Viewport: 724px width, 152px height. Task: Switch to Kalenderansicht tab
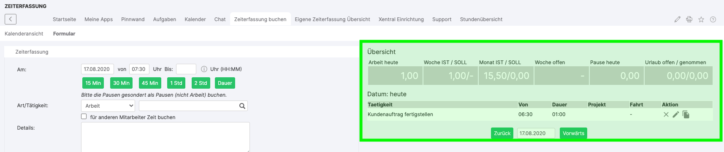[24, 34]
